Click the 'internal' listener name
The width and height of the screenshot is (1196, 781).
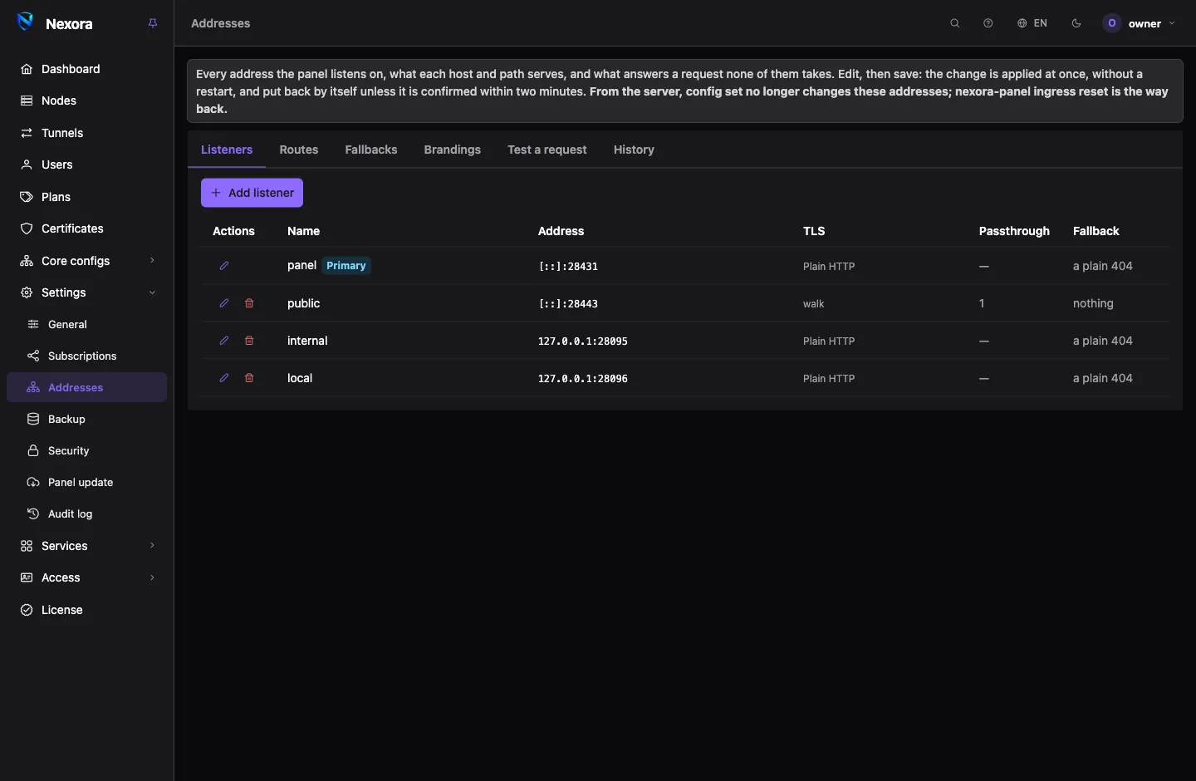click(307, 341)
